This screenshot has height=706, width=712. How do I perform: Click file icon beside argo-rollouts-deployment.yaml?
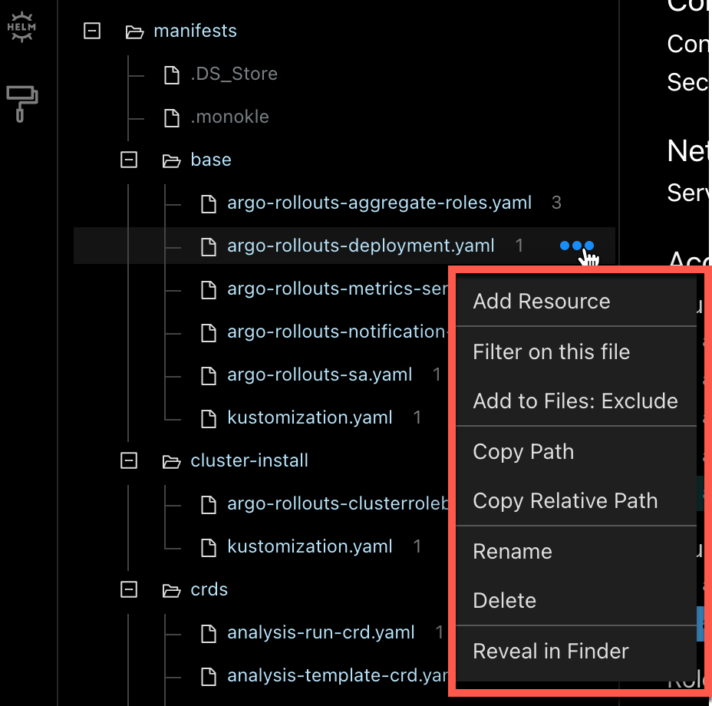pos(209,246)
